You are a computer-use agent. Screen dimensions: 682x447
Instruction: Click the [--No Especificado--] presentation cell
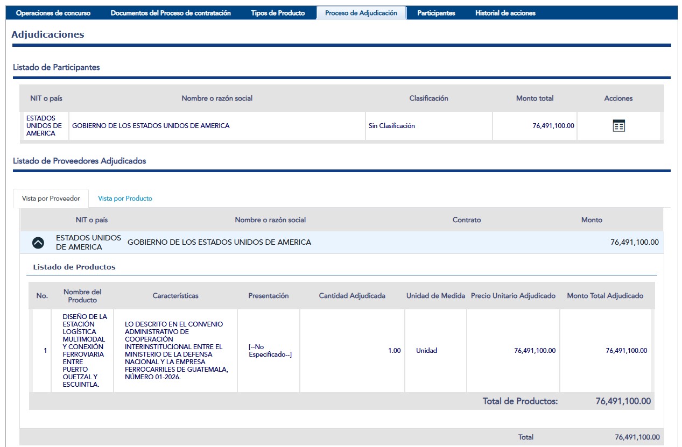pyautogui.click(x=269, y=351)
